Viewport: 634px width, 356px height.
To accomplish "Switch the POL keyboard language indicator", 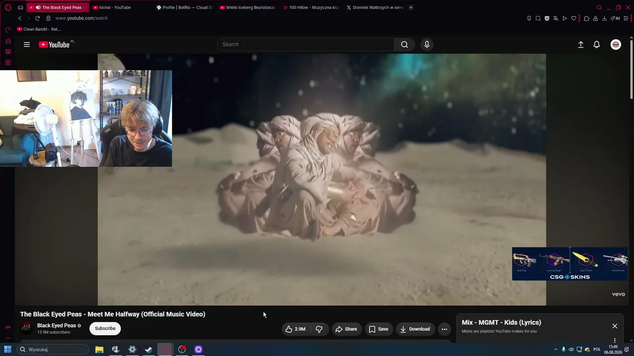I will click(597, 350).
